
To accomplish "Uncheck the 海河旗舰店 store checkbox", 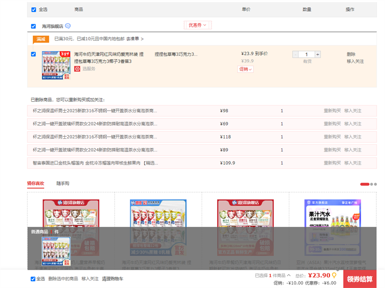I will click(x=34, y=26).
